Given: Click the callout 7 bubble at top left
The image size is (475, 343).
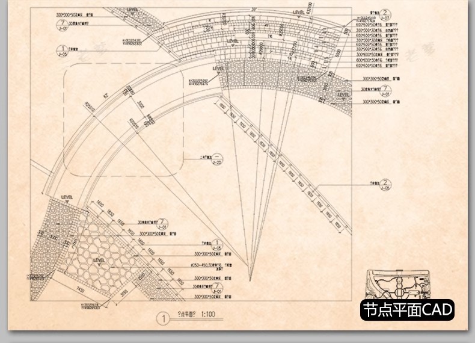Looking at the screenshot, I should (62, 22).
